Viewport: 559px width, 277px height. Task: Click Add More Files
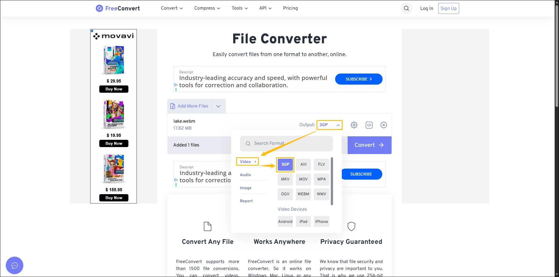click(x=190, y=106)
